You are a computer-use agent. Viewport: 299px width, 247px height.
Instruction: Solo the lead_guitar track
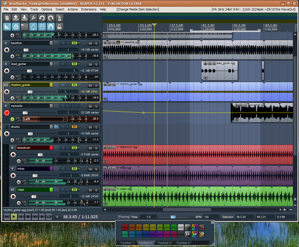[x=96, y=65]
